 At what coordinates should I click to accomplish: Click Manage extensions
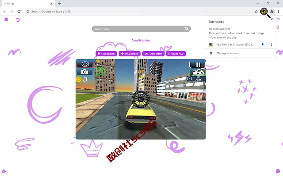pos(228,53)
